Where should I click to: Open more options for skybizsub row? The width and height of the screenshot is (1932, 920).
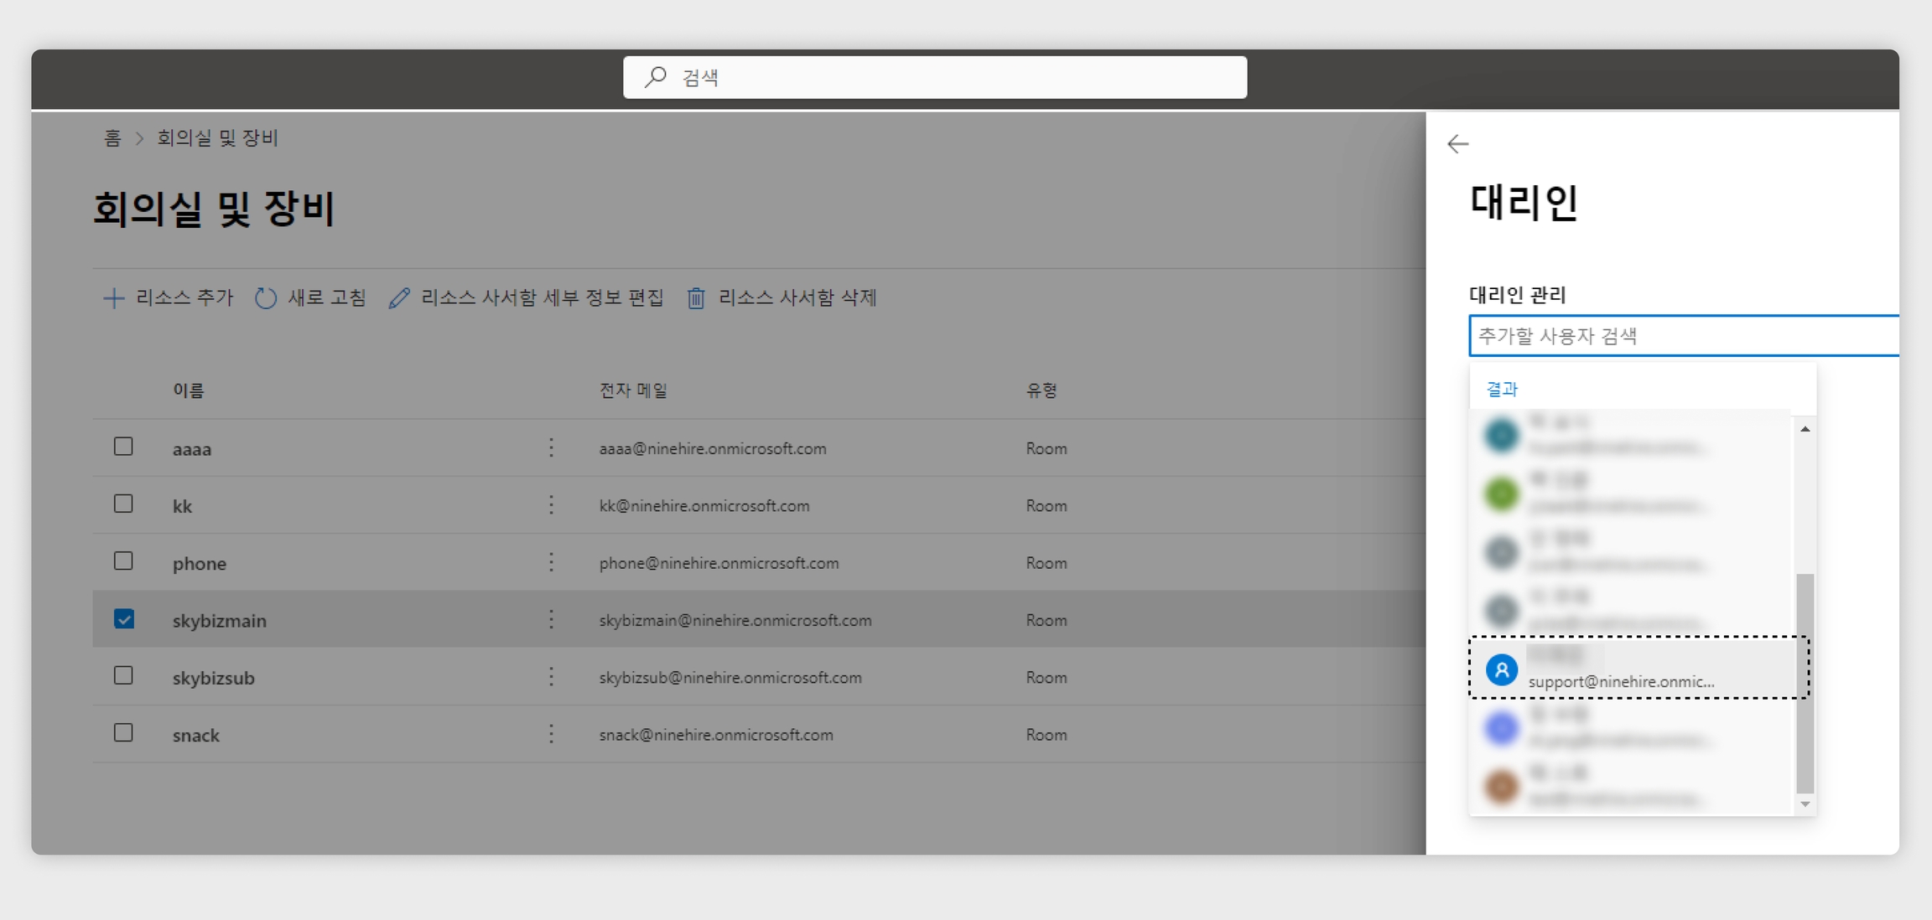(x=551, y=677)
